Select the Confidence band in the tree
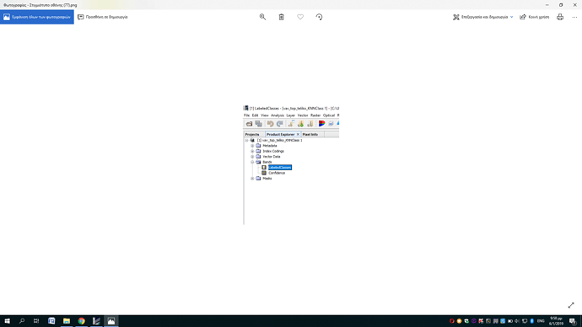This screenshot has height=327, width=582. 277,173
